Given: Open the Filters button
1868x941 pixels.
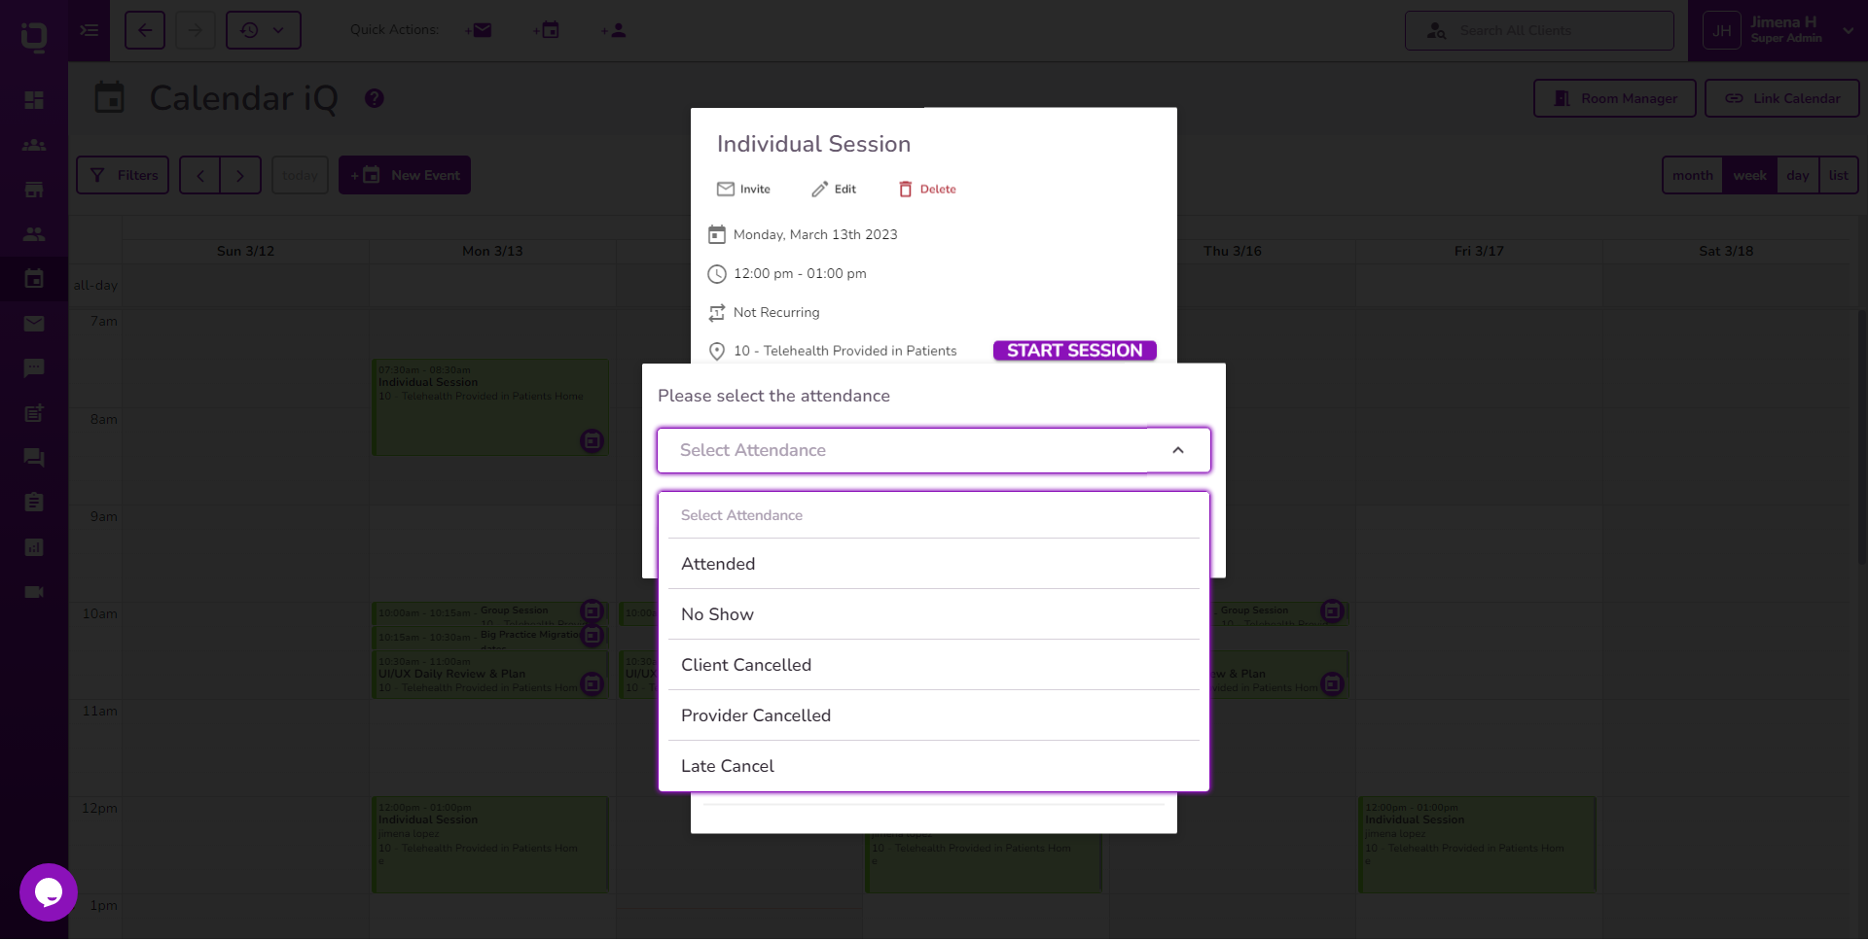Looking at the screenshot, I should [123, 175].
